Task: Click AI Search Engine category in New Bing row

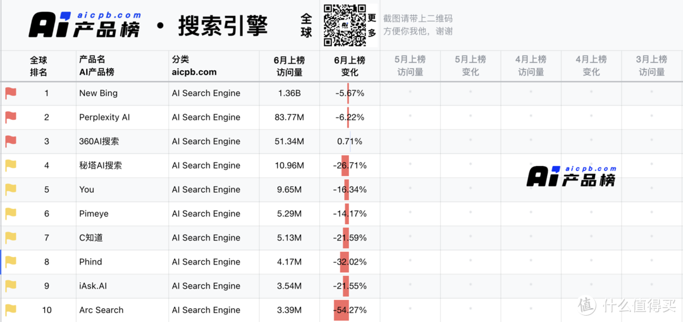Action: pyautogui.click(x=206, y=93)
